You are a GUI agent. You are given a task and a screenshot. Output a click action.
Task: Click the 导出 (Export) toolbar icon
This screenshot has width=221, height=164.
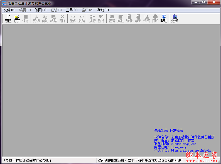pos(138,19)
